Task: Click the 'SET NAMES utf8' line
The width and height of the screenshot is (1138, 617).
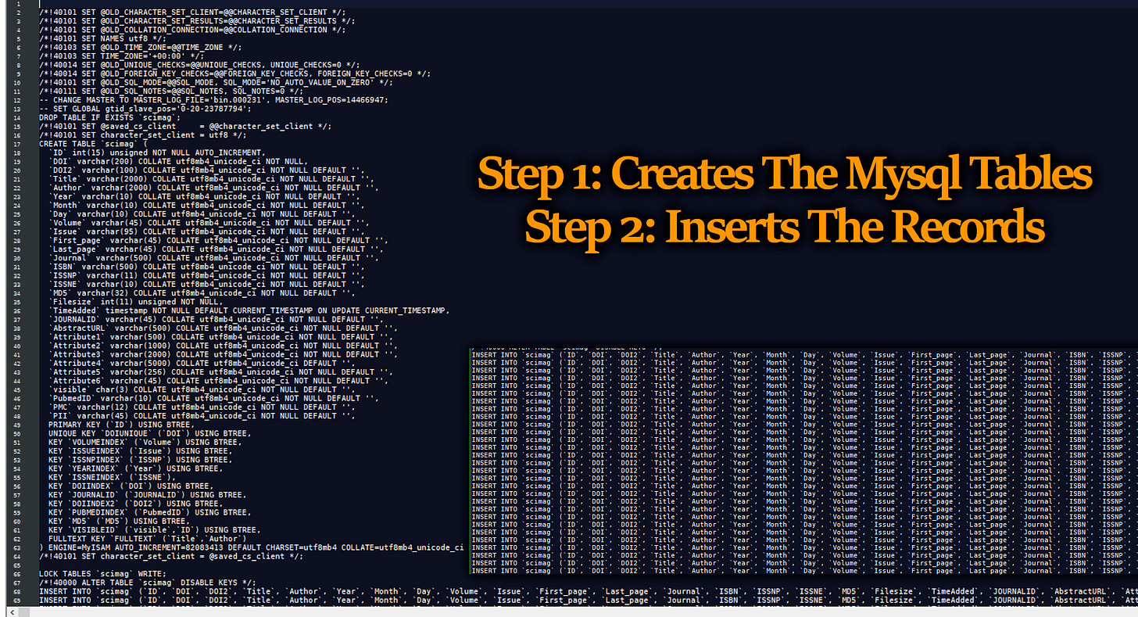Action: coord(103,38)
